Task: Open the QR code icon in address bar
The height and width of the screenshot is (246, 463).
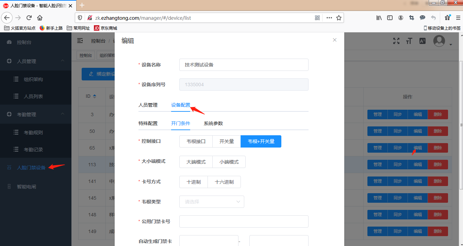Action: (317, 18)
